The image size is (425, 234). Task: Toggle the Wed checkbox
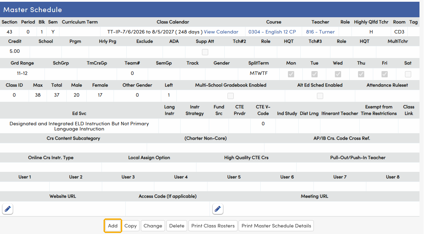[x=338, y=74]
